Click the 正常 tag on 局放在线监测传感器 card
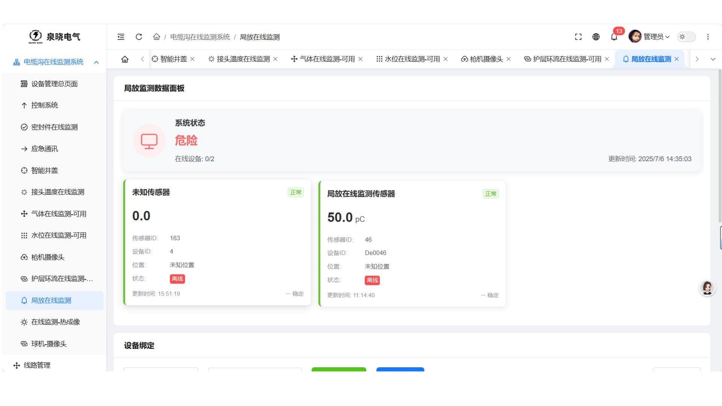 point(491,194)
